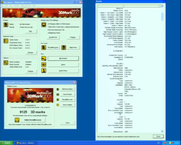
Task: Click the ResultBrowser icon in score dialog
Action: coord(58,100)
